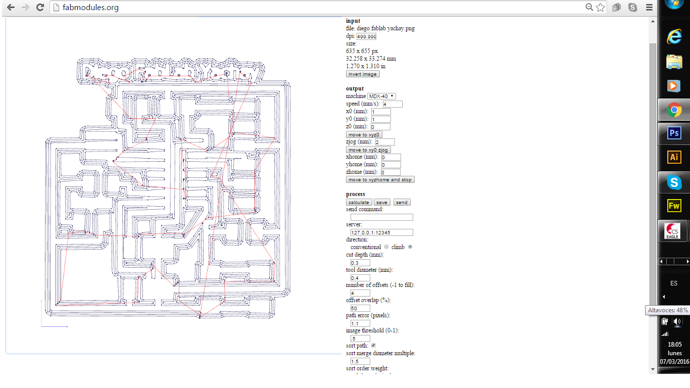Switch to Google Chrome on the taskbar
Image resolution: width=690 pixels, height=388 pixels.
674,110
